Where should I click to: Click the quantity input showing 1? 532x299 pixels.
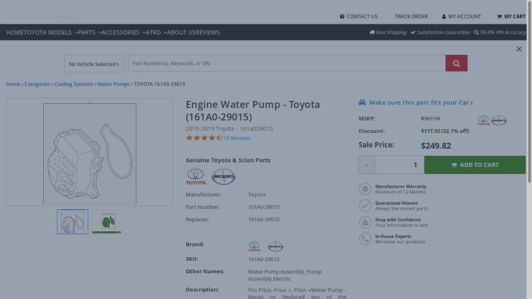click(x=400, y=165)
